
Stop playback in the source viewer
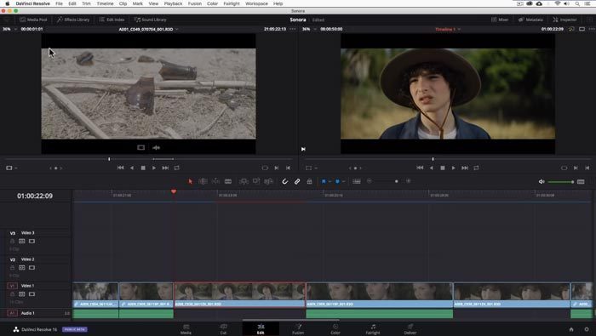(143, 168)
